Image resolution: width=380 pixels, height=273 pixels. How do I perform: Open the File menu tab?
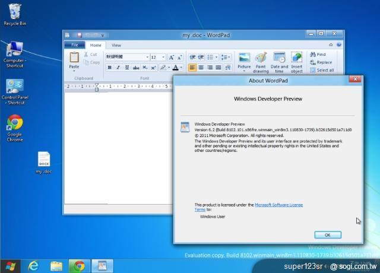75,45
